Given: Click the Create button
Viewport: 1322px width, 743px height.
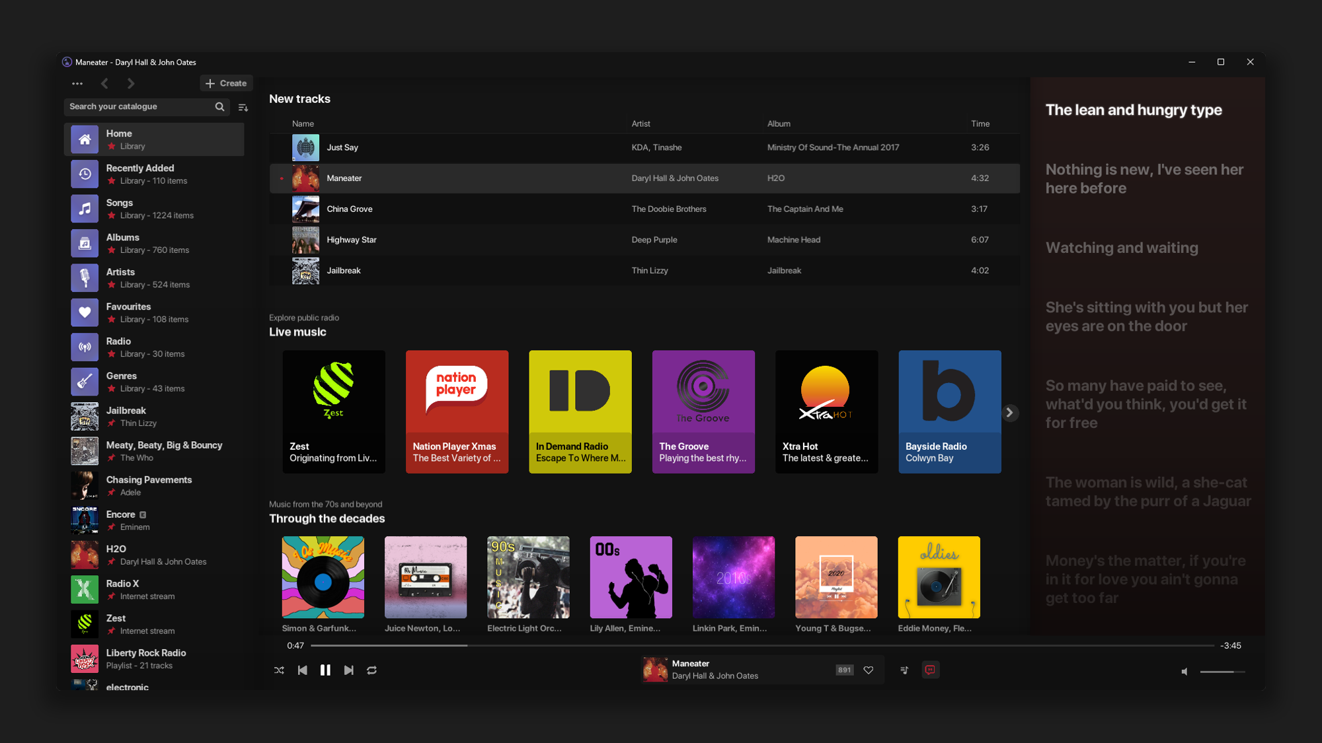Looking at the screenshot, I should click(226, 83).
